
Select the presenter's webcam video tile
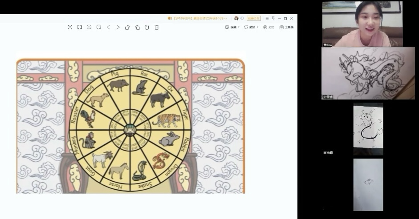(362, 24)
